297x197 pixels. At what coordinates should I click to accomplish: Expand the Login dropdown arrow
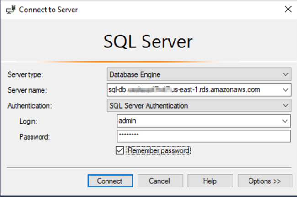point(285,121)
